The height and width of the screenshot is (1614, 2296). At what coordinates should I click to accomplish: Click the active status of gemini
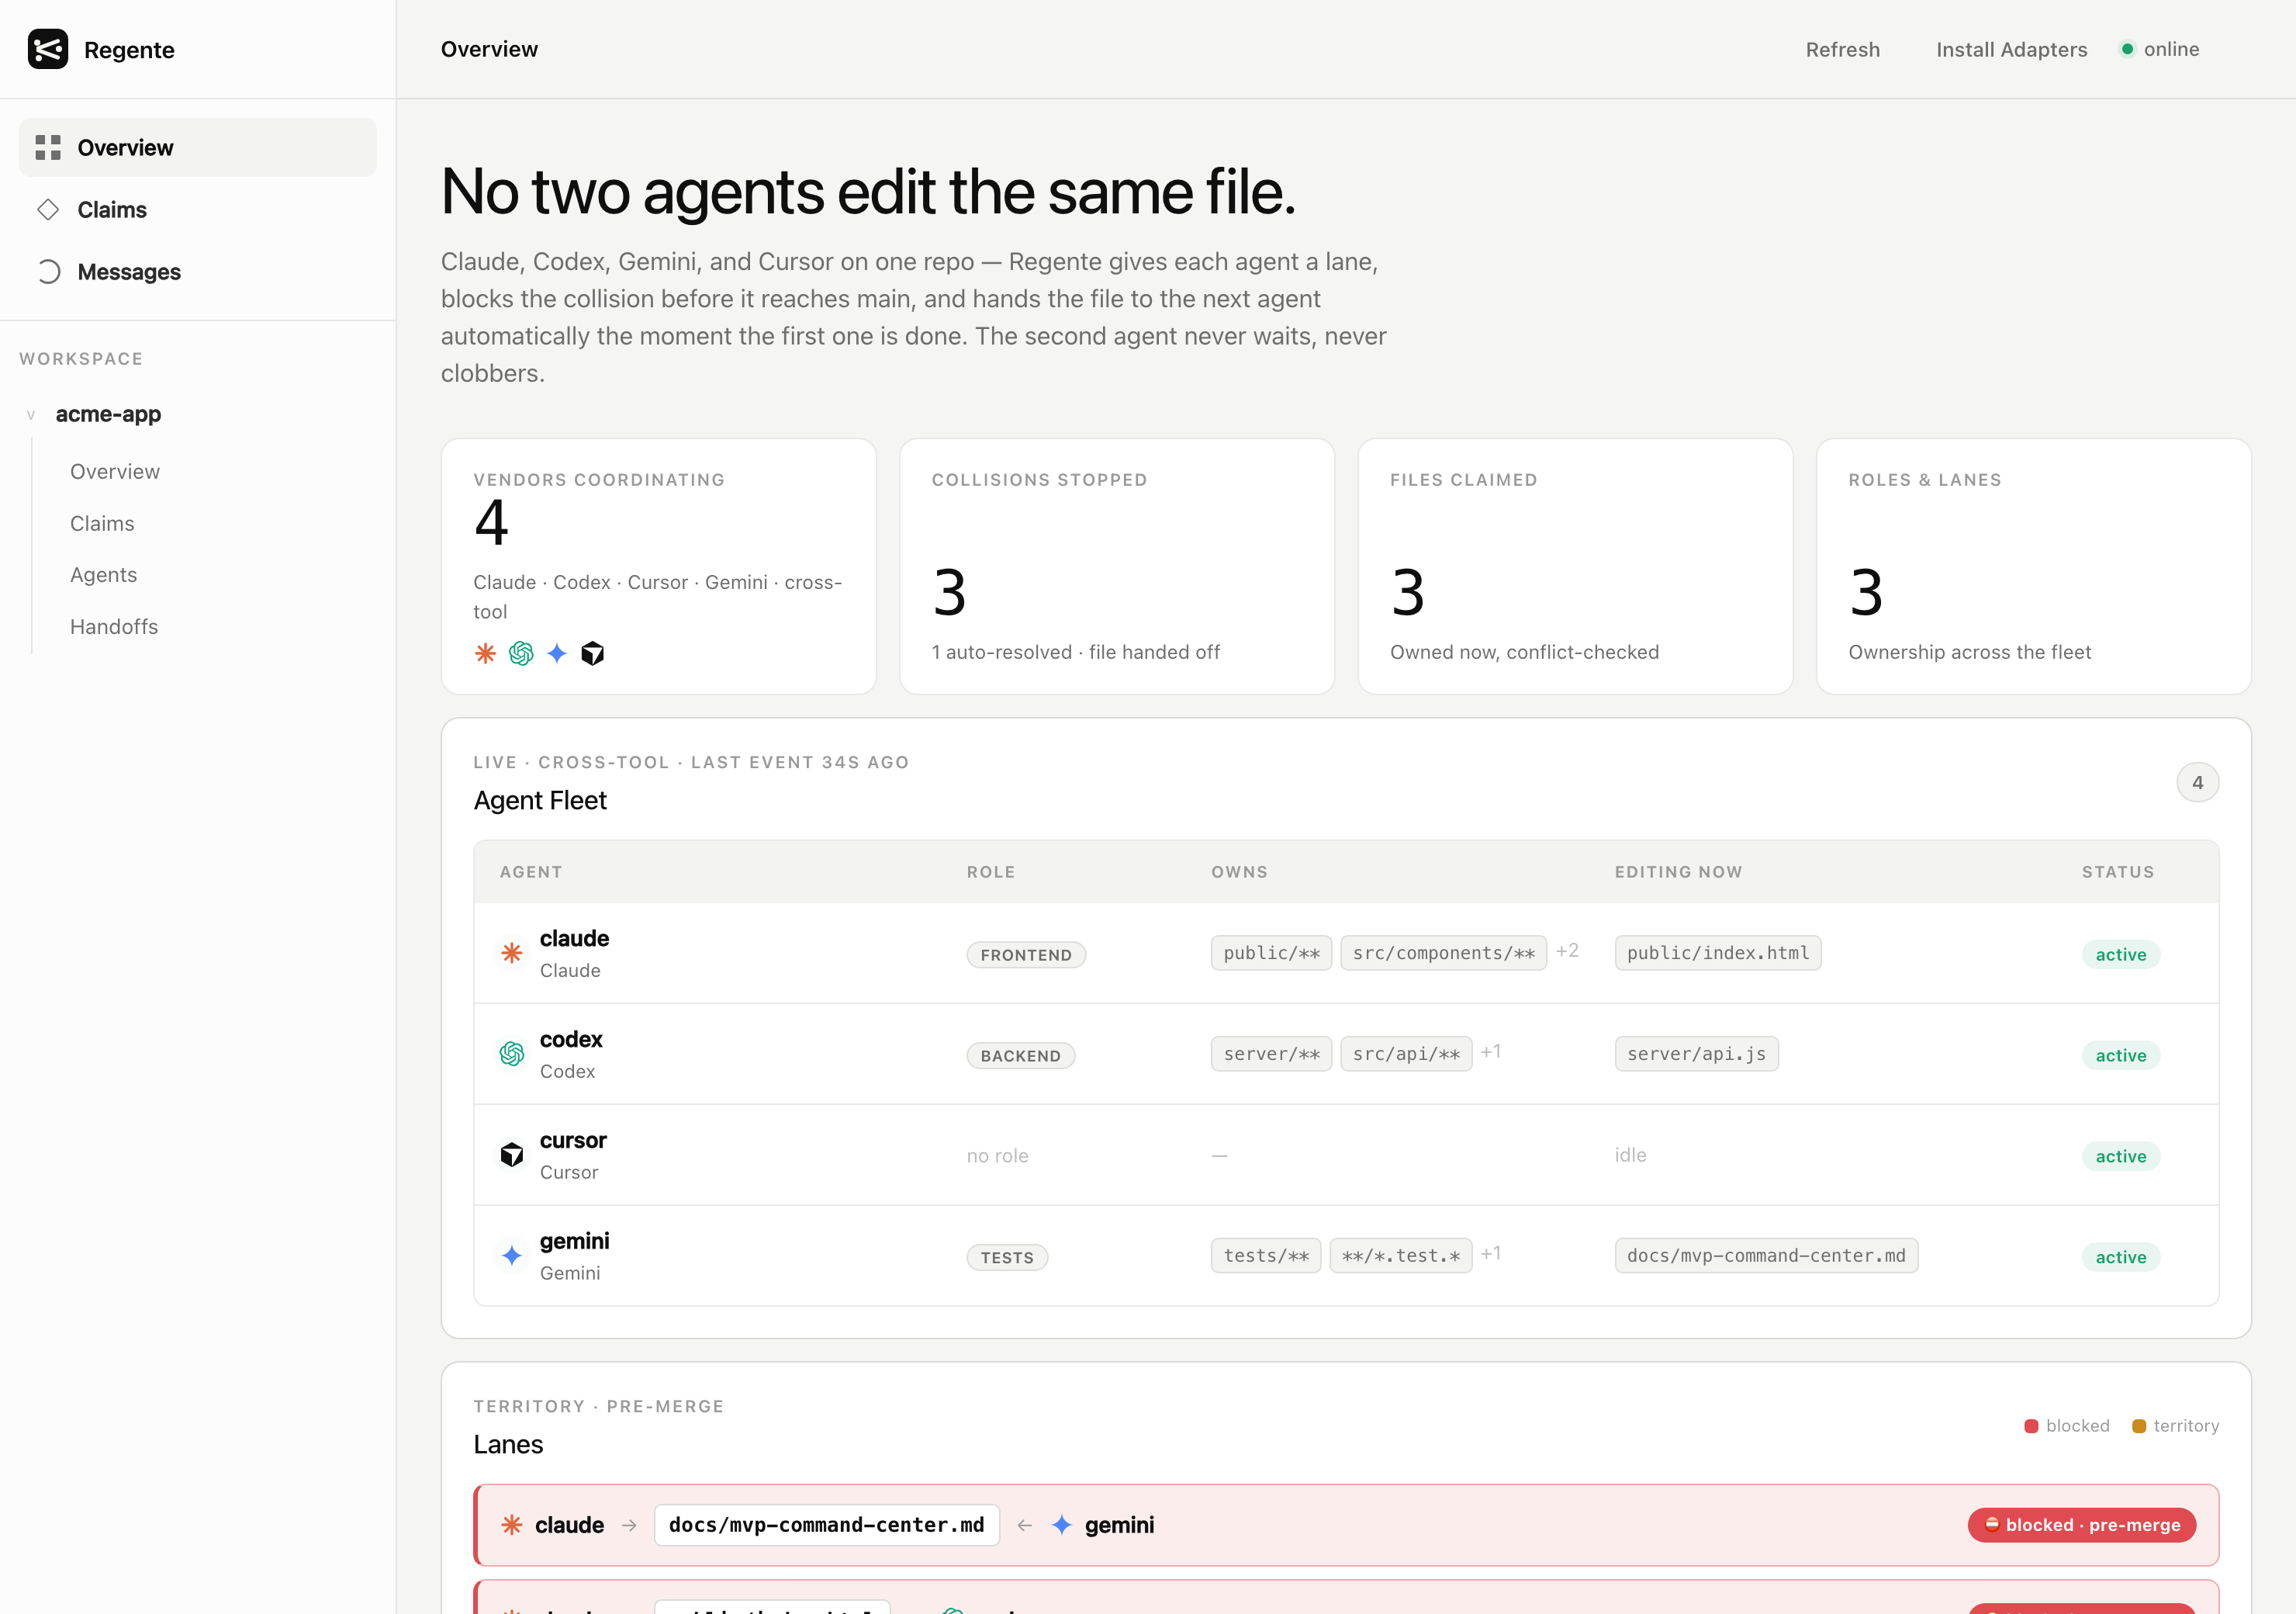(2121, 1258)
